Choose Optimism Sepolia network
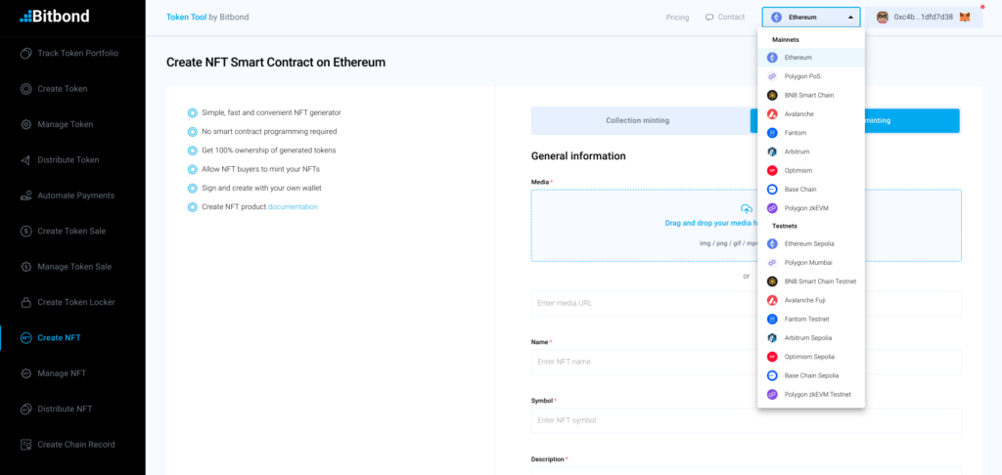Image resolution: width=1002 pixels, height=475 pixels. click(811, 356)
